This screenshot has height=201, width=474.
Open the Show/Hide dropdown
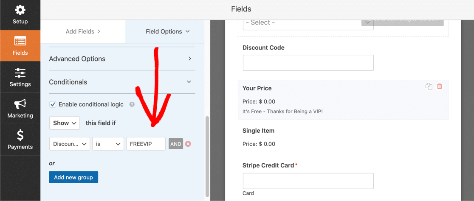tap(65, 123)
